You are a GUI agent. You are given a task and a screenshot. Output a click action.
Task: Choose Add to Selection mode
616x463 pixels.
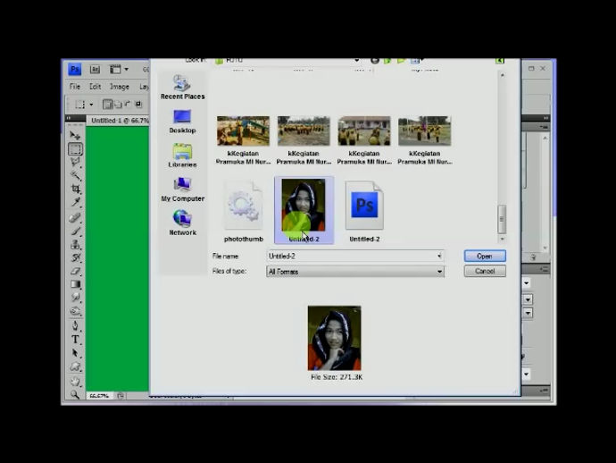tap(118, 105)
